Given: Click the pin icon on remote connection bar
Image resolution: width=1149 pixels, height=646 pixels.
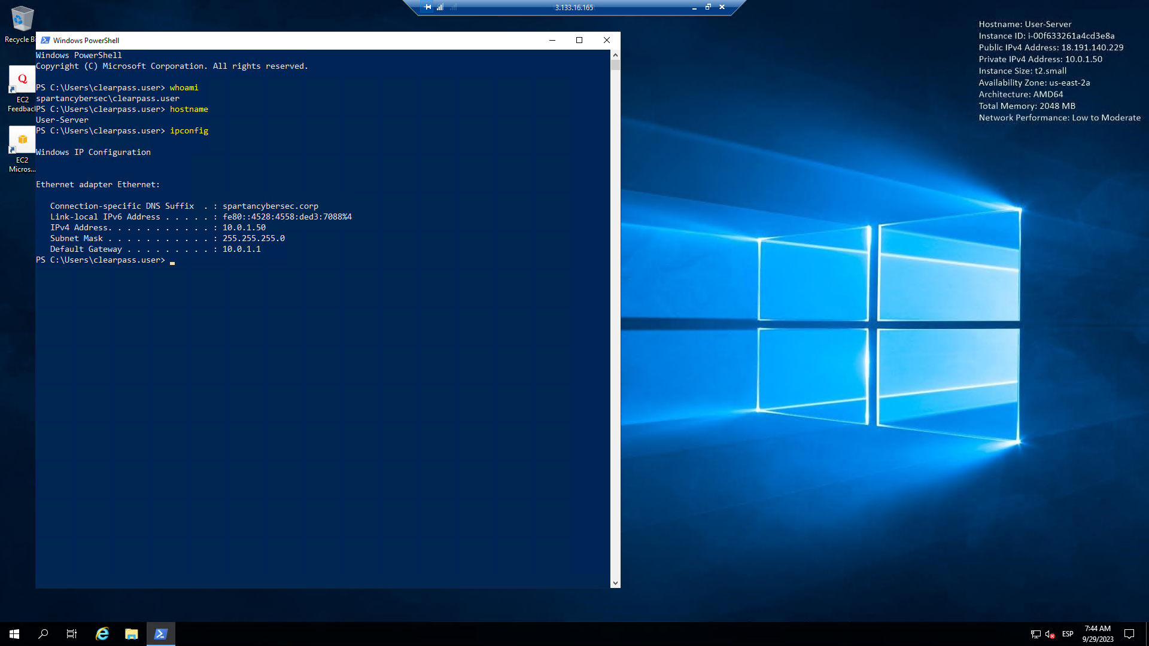Looking at the screenshot, I should coord(427,7).
